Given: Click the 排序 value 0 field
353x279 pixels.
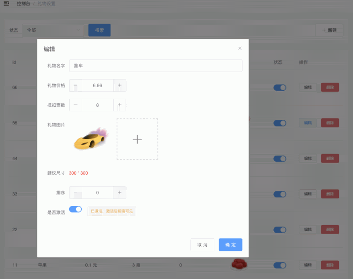Looking at the screenshot, I should 97,193.
